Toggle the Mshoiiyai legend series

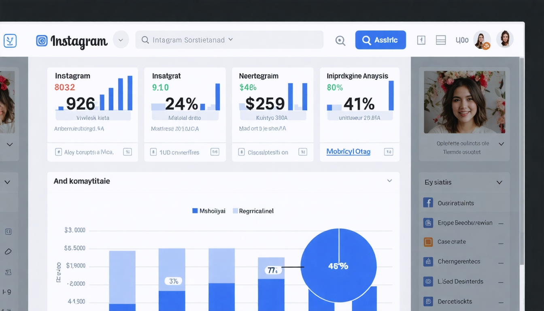click(x=209, y=211)
